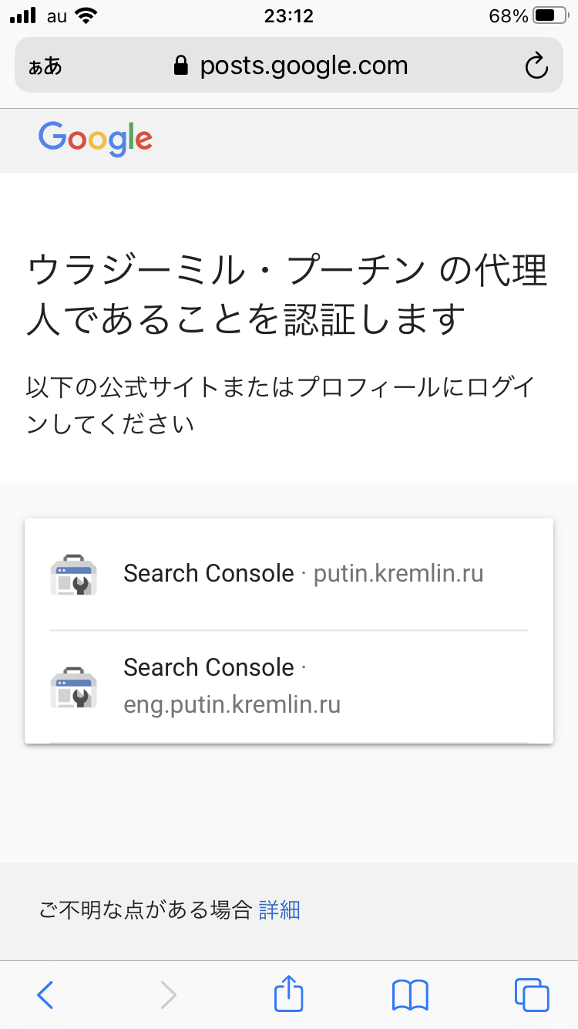Tap the reload page icon
578x1029 pixels.
point(536,66)
